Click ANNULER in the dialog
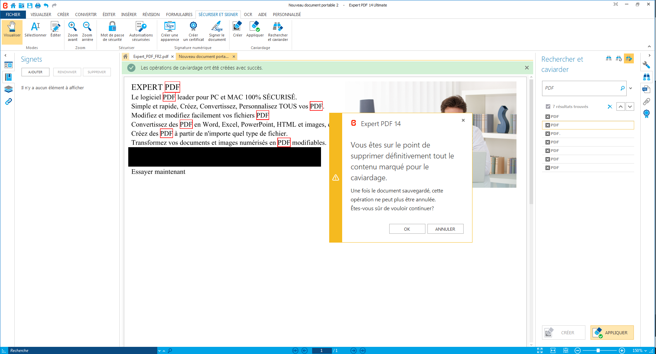The image size is (656, 354). coord(445,229)
